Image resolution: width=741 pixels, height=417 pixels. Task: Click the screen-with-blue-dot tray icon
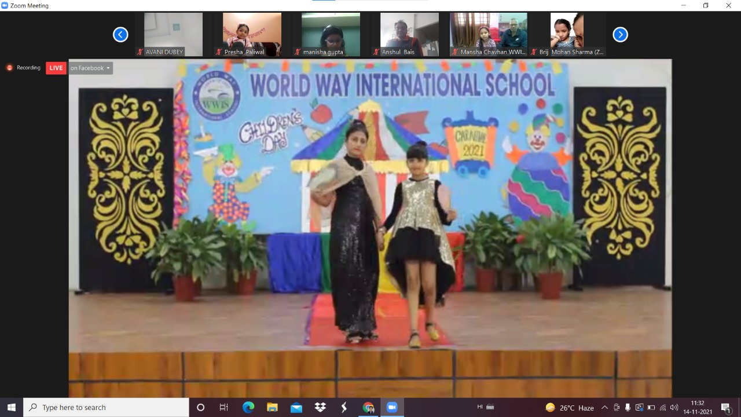click(639, 407)
